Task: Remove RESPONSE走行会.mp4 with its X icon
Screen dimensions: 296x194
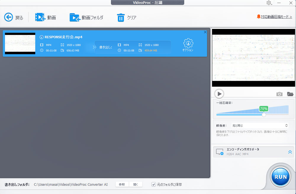Action: click(x=205, y=32)
